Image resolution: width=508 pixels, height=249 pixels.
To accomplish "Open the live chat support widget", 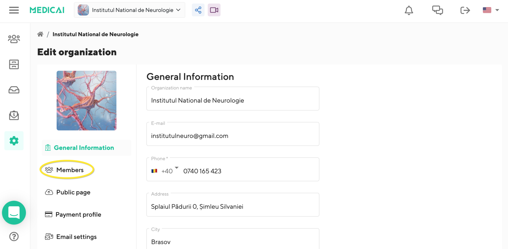I will [14, 213].
